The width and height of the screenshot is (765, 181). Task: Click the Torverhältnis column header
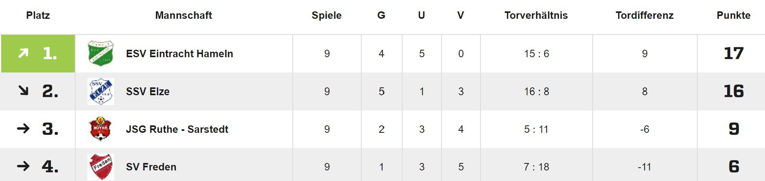point(536,15)
